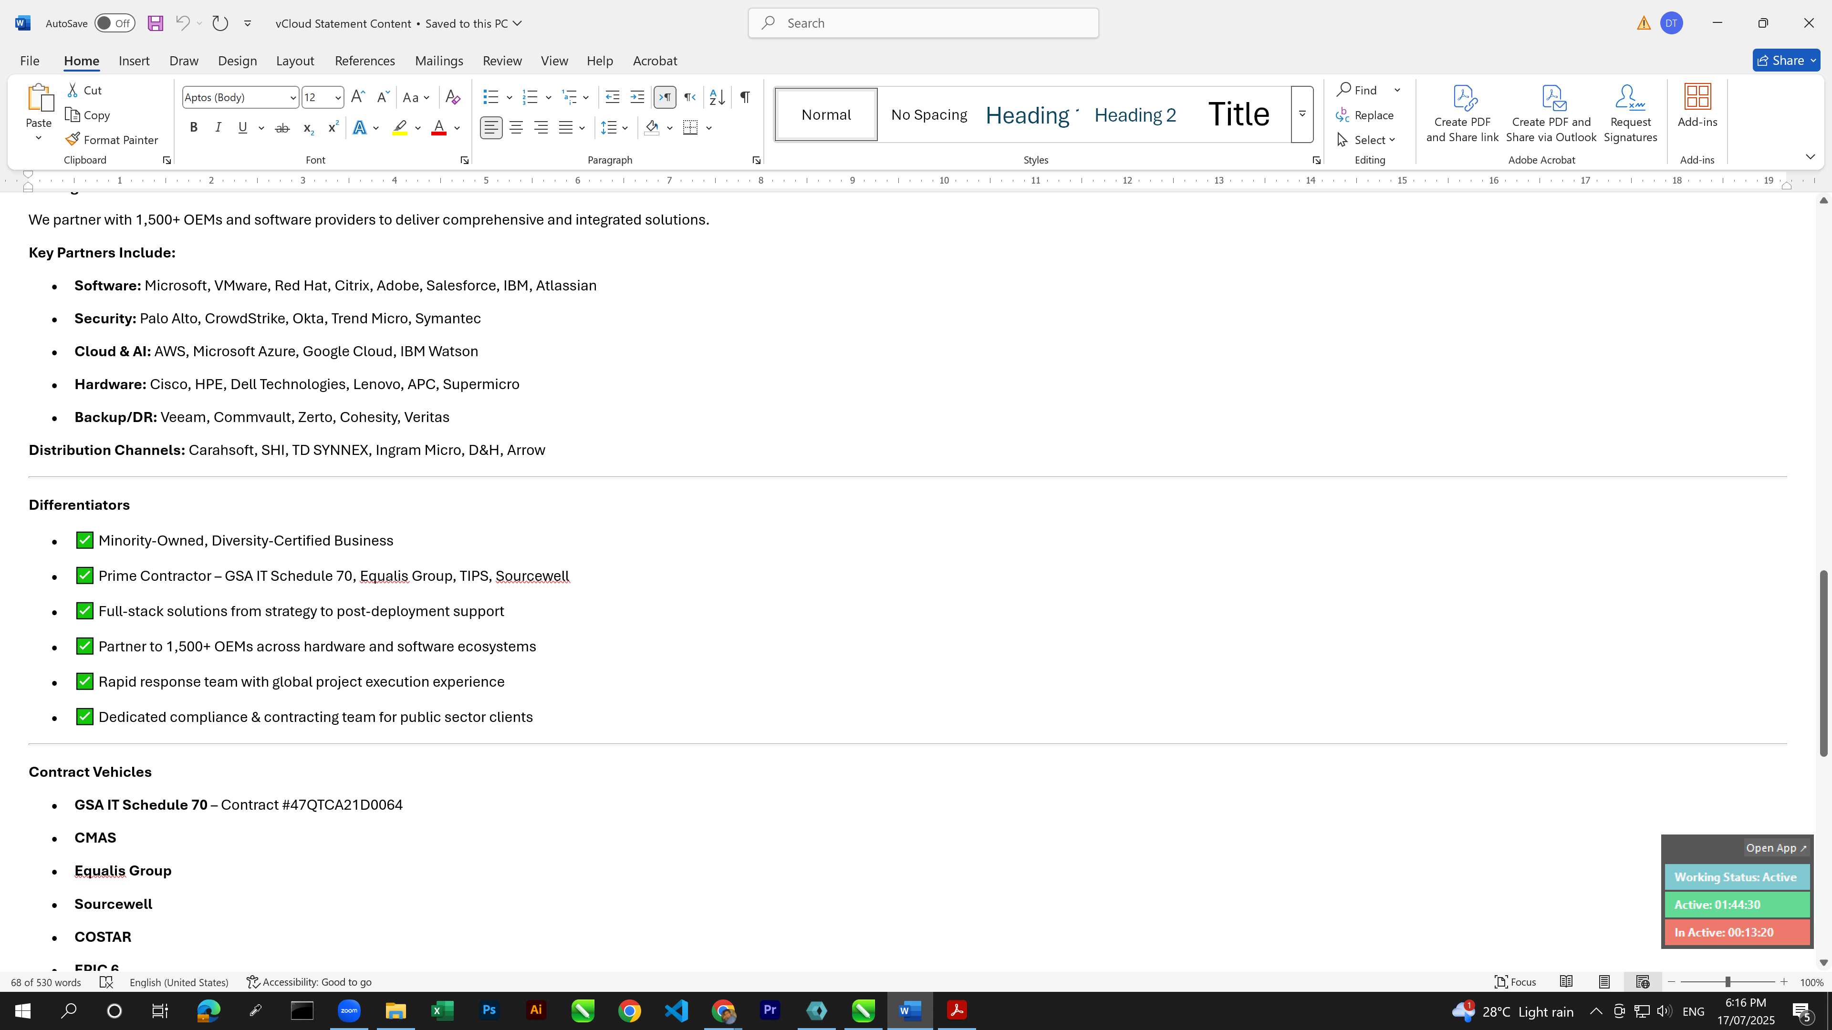Increase paragraph indent
This screenshot has width=1832, height=1030.
(x=637, y=97)
